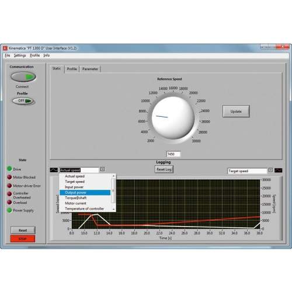The width and height of the screenshot is (292, 292).
Task: Click the Power Supply green LED
Action: (9, 210)
